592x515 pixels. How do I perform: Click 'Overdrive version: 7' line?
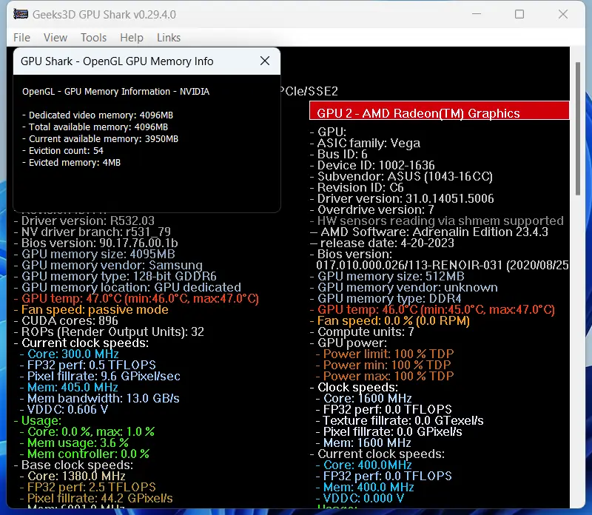(x=372, y=210)
